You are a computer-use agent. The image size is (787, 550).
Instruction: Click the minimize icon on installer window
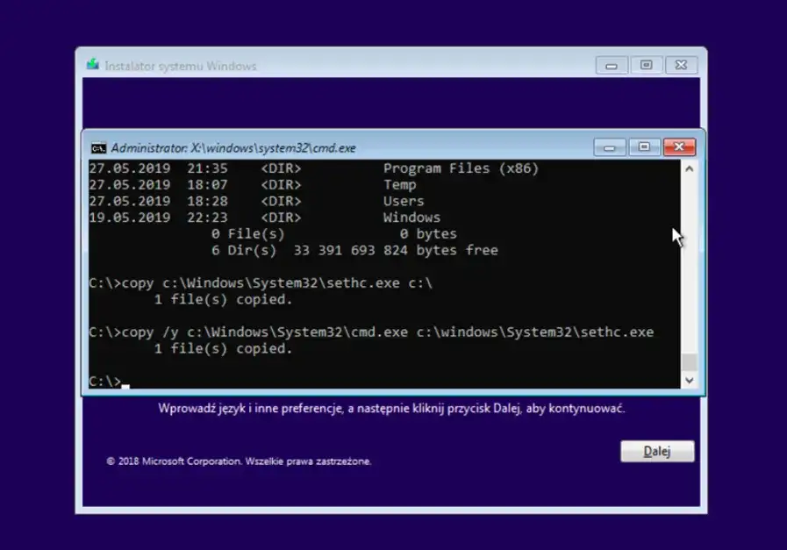coord(611,64)
